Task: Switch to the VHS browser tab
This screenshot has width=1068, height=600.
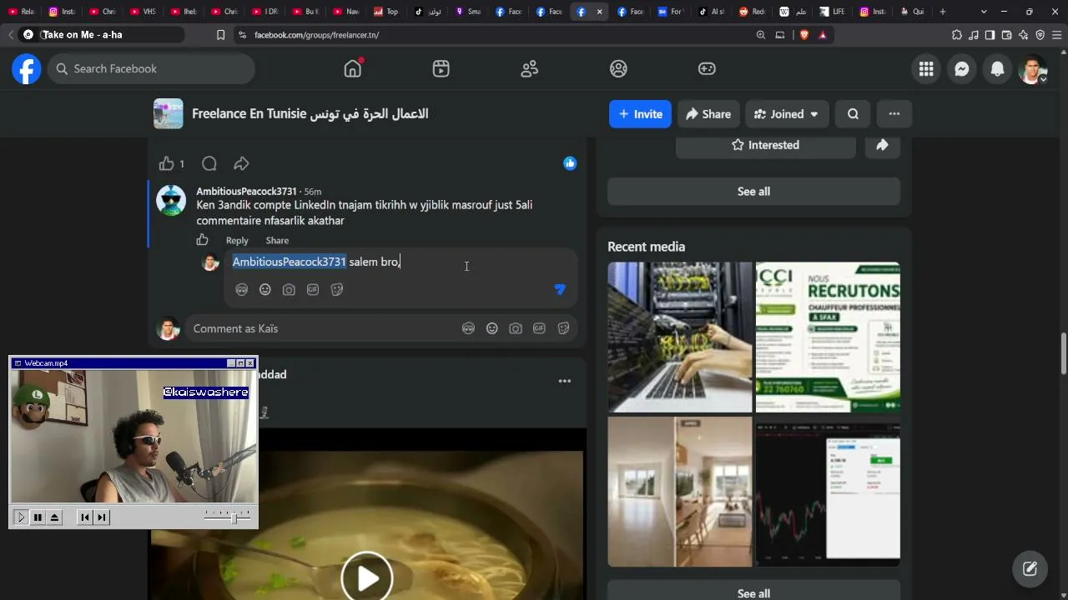Action: pos(142,12)
